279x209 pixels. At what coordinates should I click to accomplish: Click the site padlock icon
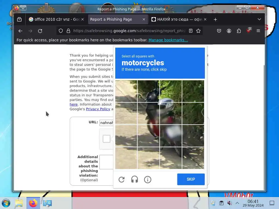[x=68, y=31]
